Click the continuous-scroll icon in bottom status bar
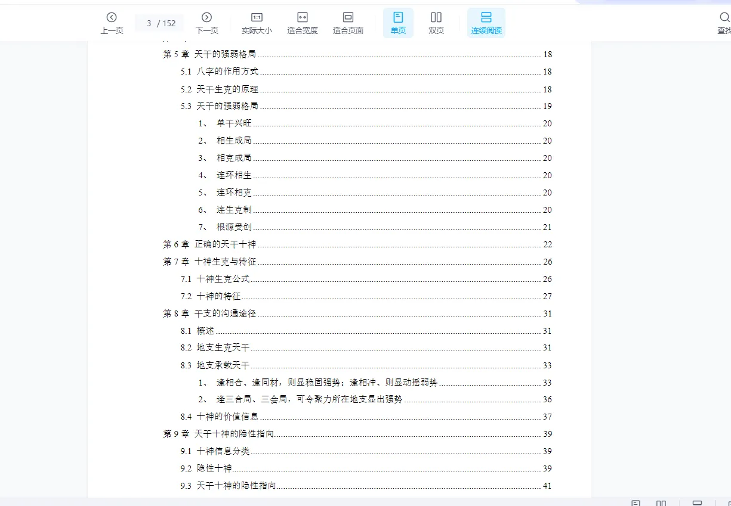This screenshot has width=731, height=506. 697,503
